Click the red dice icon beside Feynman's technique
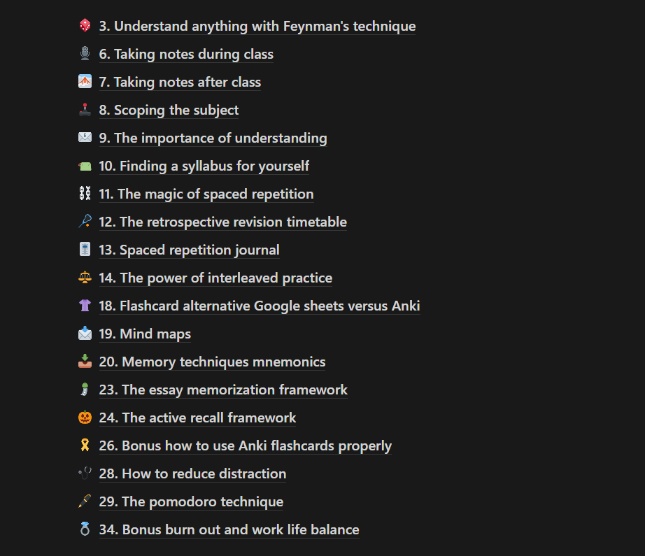Image resolution: width=645 pixels, height=556 pixels. point(85,25)
